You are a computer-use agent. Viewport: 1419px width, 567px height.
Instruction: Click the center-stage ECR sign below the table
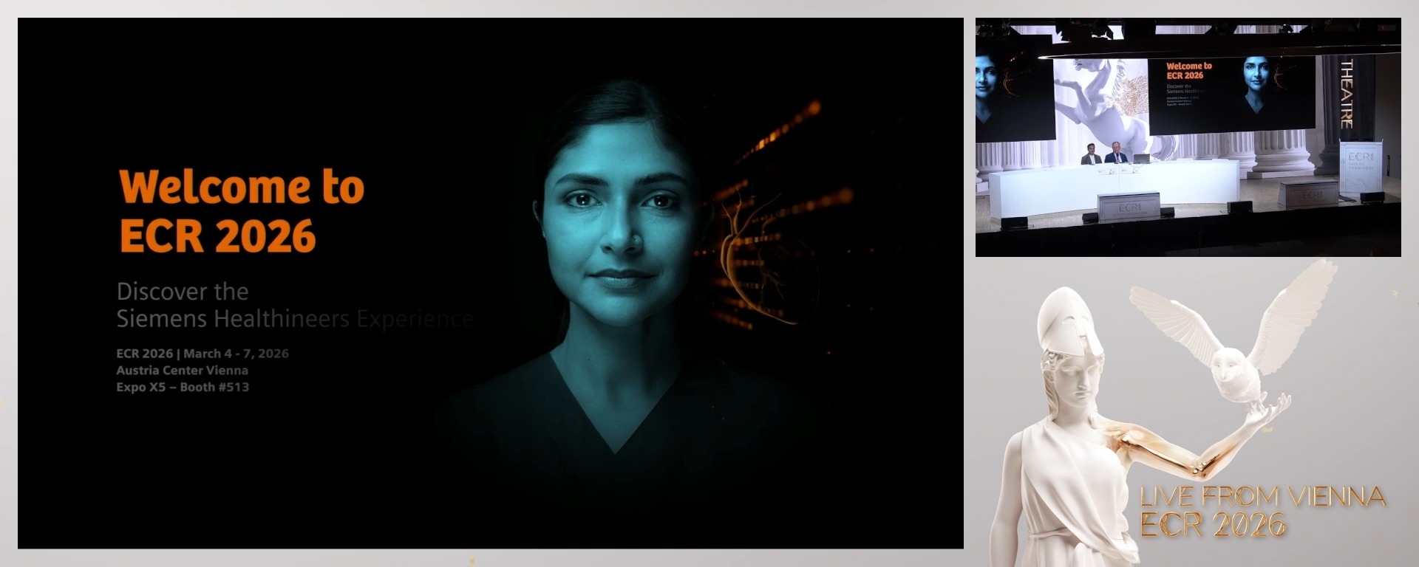(x=1129, y=207)
